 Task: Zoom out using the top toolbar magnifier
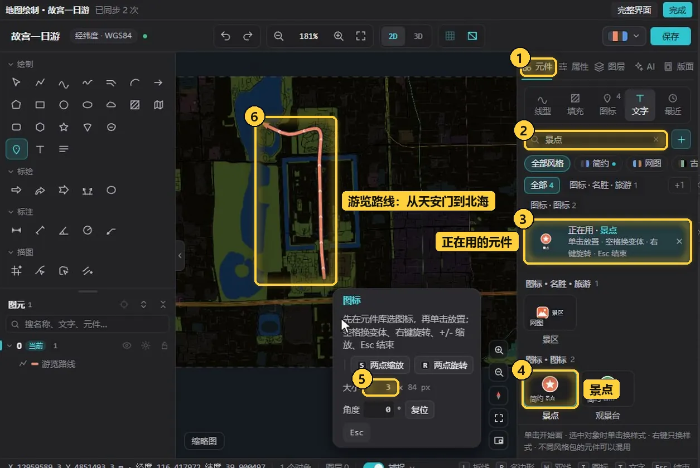tap(279, 36)
